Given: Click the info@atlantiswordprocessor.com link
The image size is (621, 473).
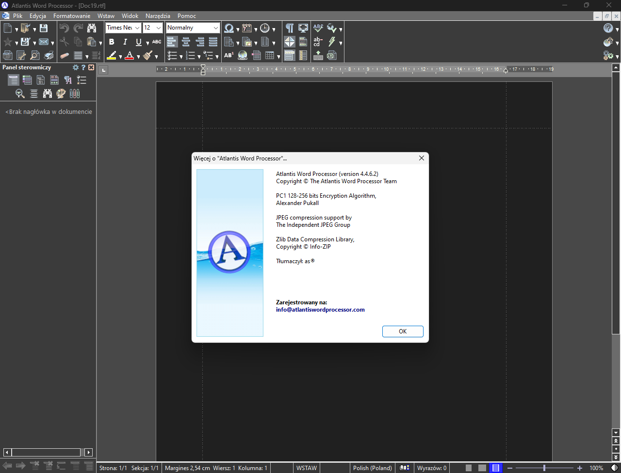Looking at the screenshot, I should click(320, 310).
